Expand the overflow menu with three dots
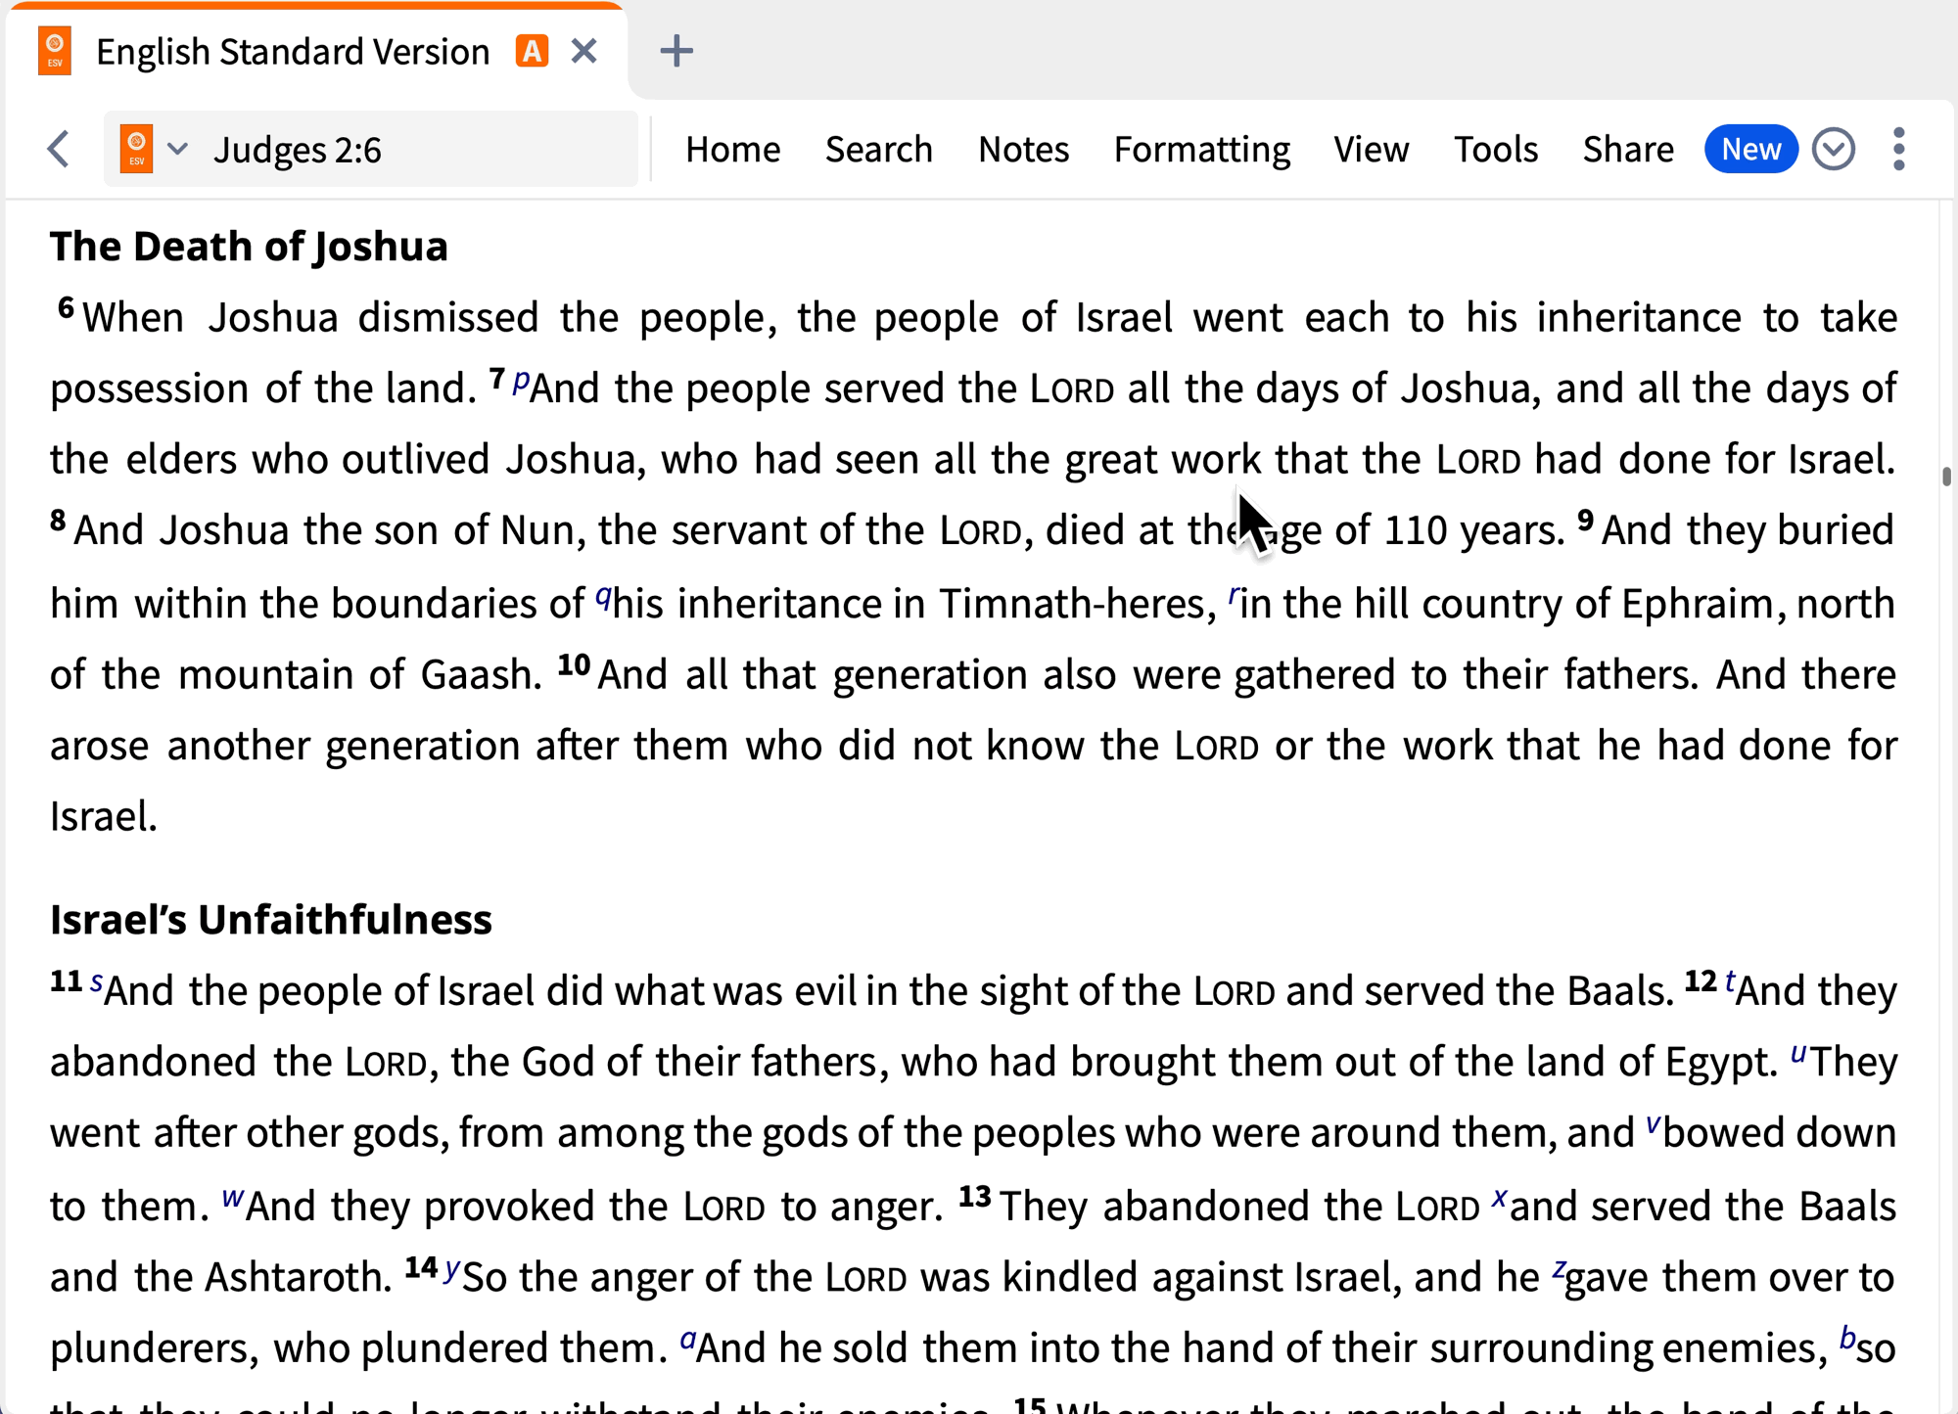The width and height of the screenshot is (1958, 1414). [x=1900, y=149]
